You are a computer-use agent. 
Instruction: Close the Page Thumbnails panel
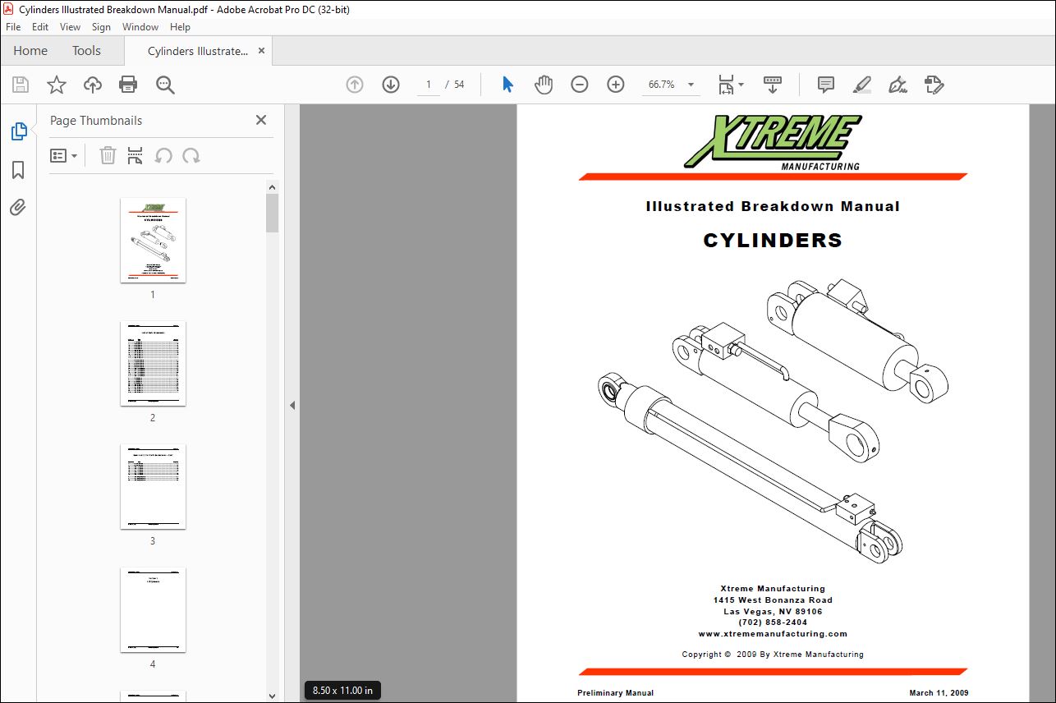tap(261, 120)
